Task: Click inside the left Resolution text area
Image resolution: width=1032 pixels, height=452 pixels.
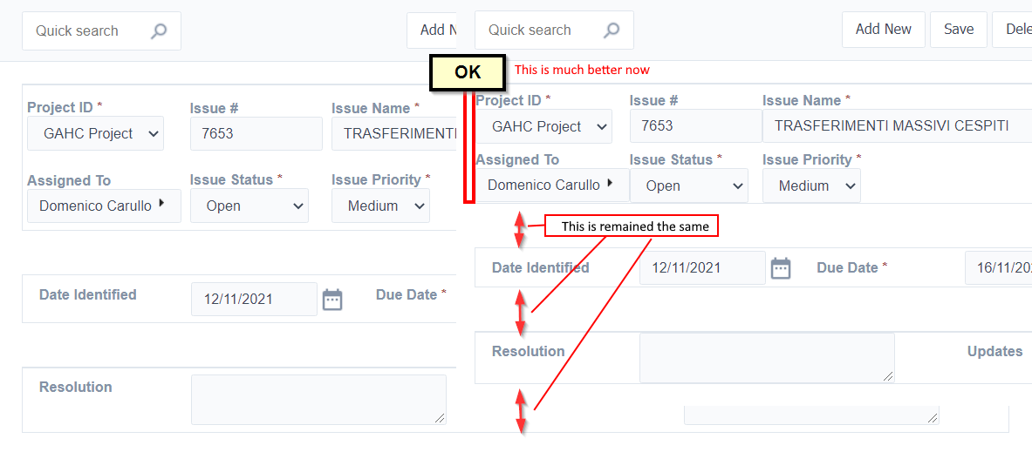Action: [318, 400]
